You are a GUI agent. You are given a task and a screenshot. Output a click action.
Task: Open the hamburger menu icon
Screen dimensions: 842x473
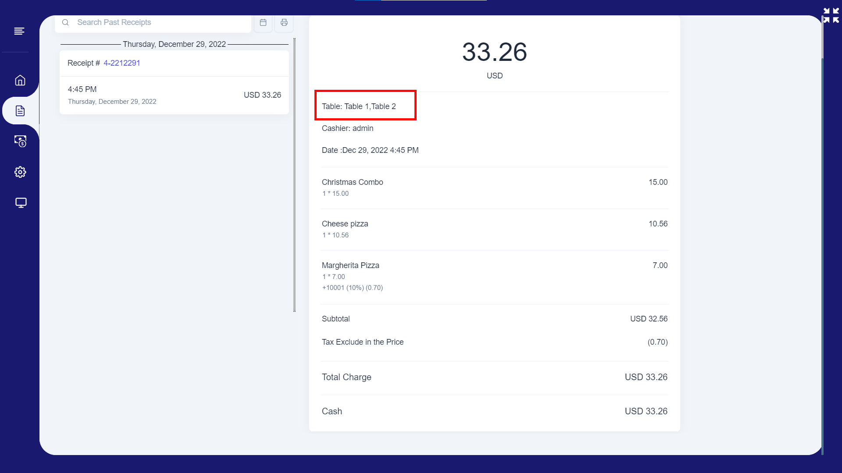[19, 31]
